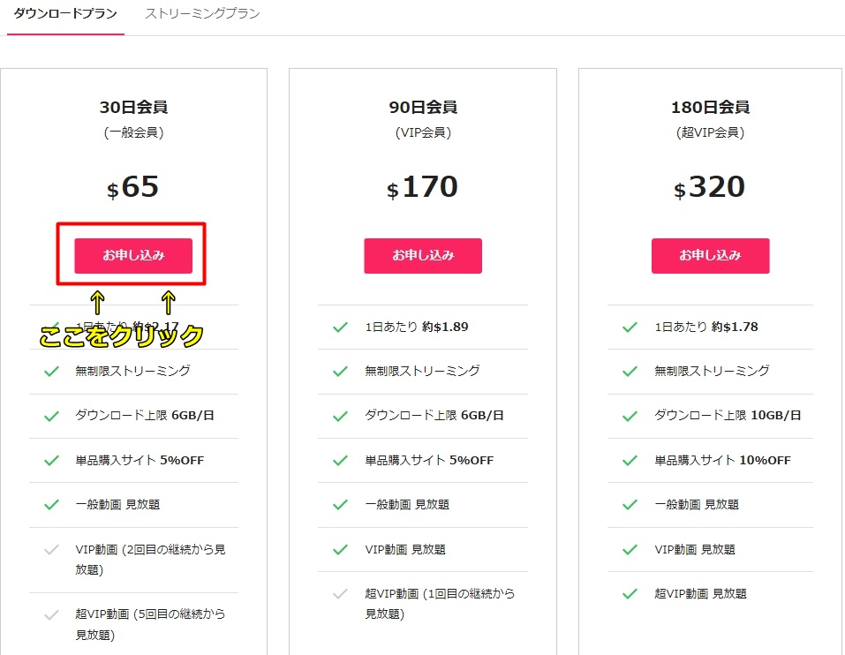Image resolution: width=845 pixels, height=655 pixels.
Task: Click VIP動画 見放題 text in 90日 plan
Action: [407, 549]
